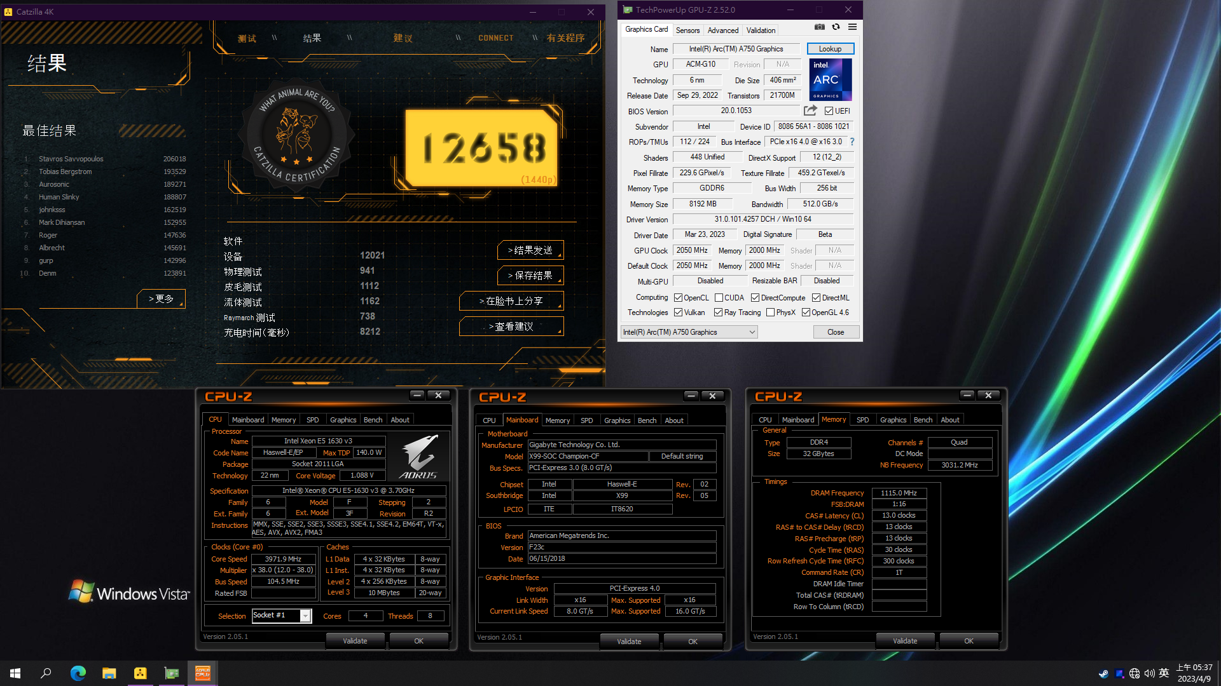
Task: Toggle the CUDA checkbox
Action: (719, 297)
